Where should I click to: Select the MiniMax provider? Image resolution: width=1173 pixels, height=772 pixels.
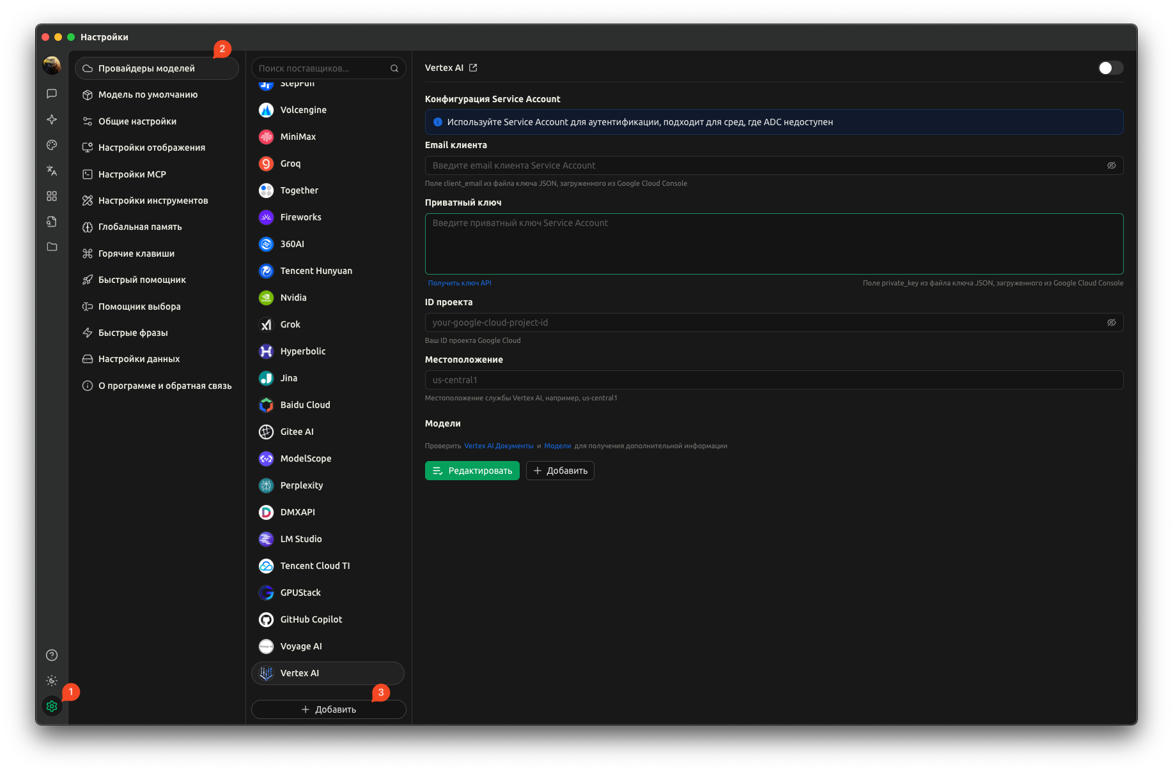point(328,137)
